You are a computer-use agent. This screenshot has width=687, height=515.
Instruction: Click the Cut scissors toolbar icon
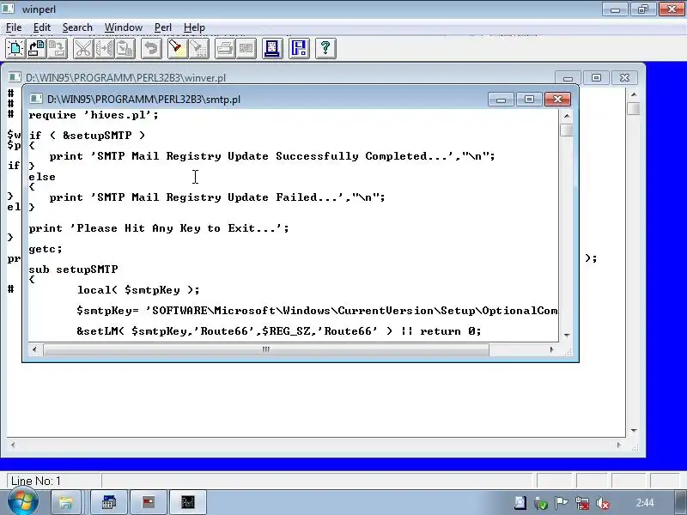click(83, 48)
